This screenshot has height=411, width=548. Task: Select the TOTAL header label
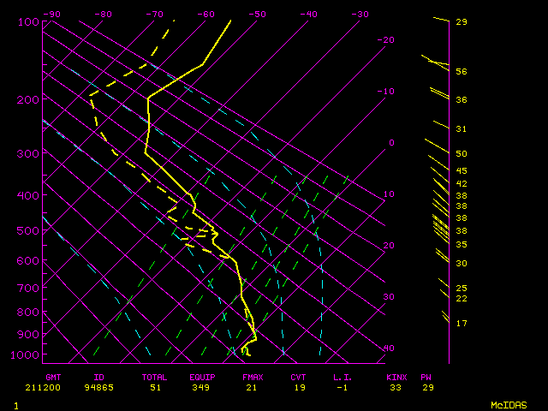point(155,377)
